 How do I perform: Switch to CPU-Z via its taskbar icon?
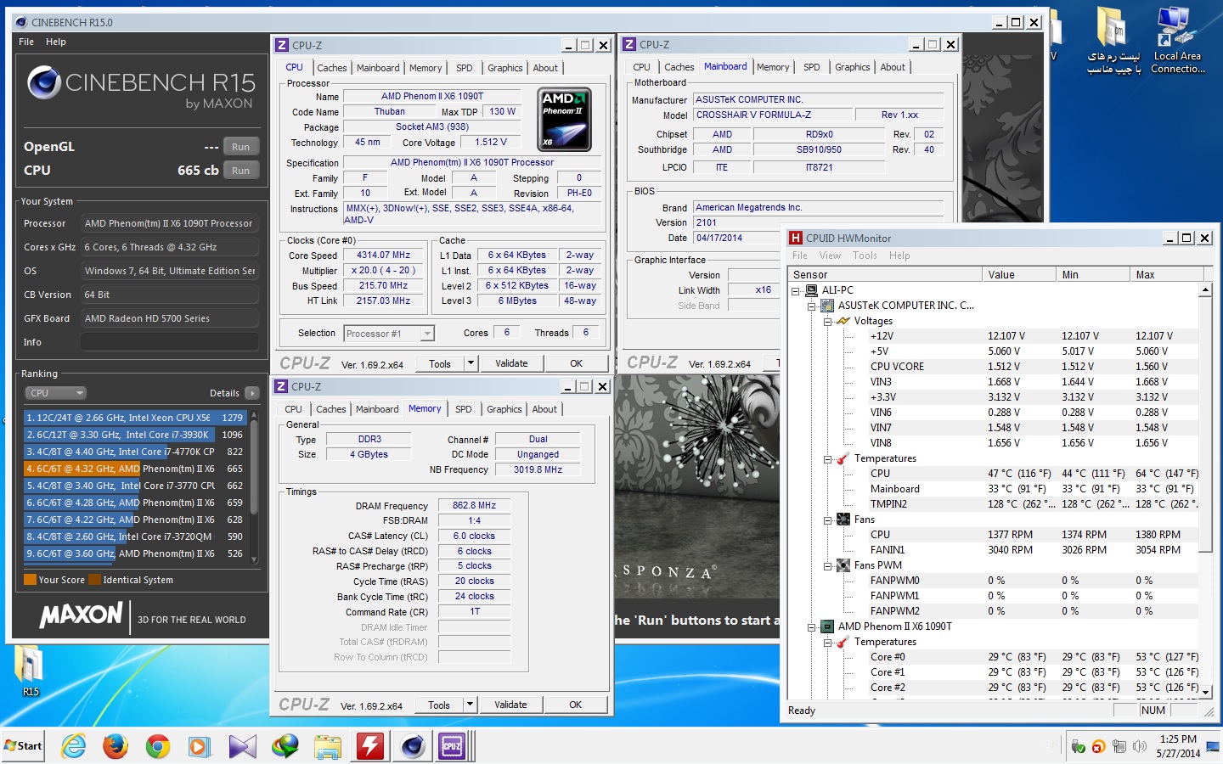point(453,746)
